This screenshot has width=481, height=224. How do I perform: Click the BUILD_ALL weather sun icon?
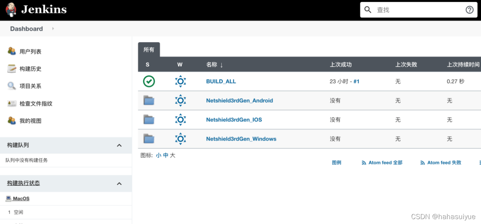pos(181,81)
